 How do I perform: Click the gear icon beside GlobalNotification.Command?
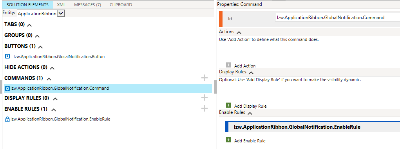click(x=7, y=89)
